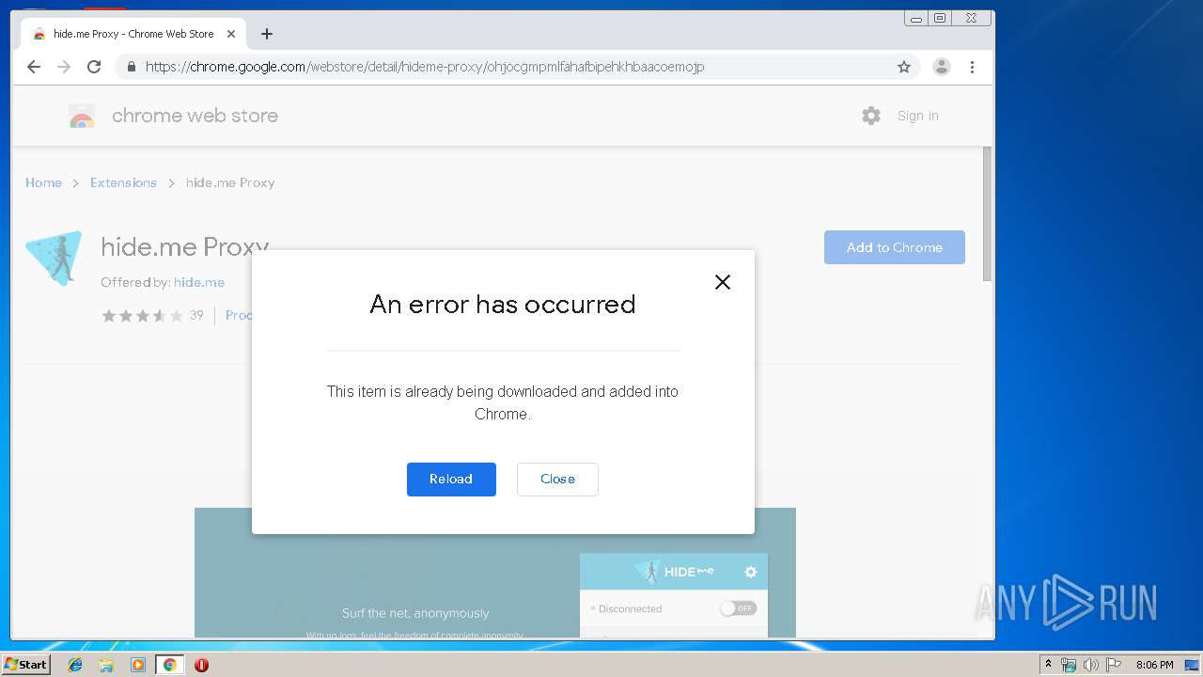Click the extension screenshot preview image
Viewport: 1203px width, 677px height.
click(x=495, y=573)
